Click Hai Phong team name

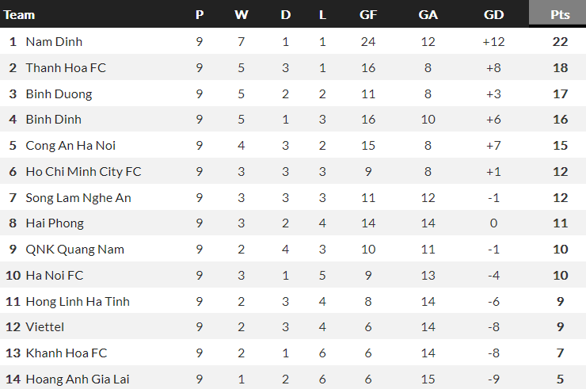(55, 223)
